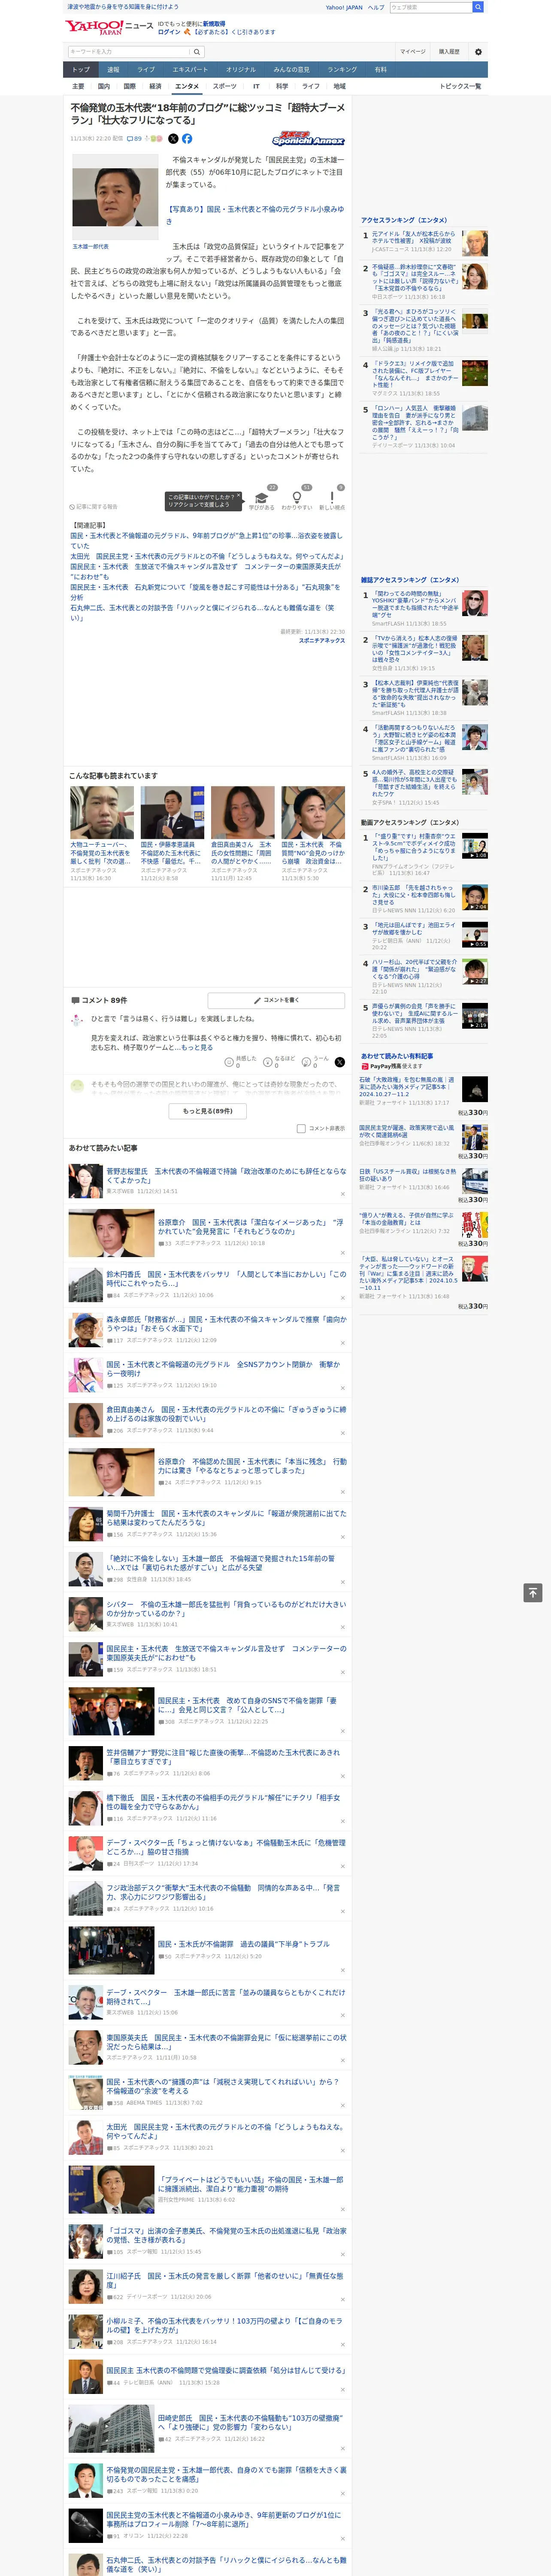Open 谷原章介 国民・玉木代表は「潔白なイメージ article
Viewport: 551px width, 2576px height.
click(x=250, y=1227)
